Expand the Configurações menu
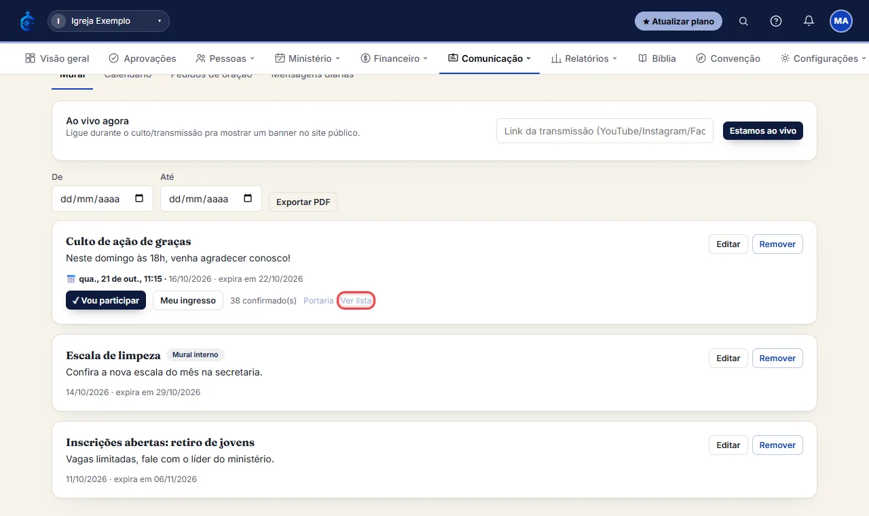869x516 pixels. point(824,58)
